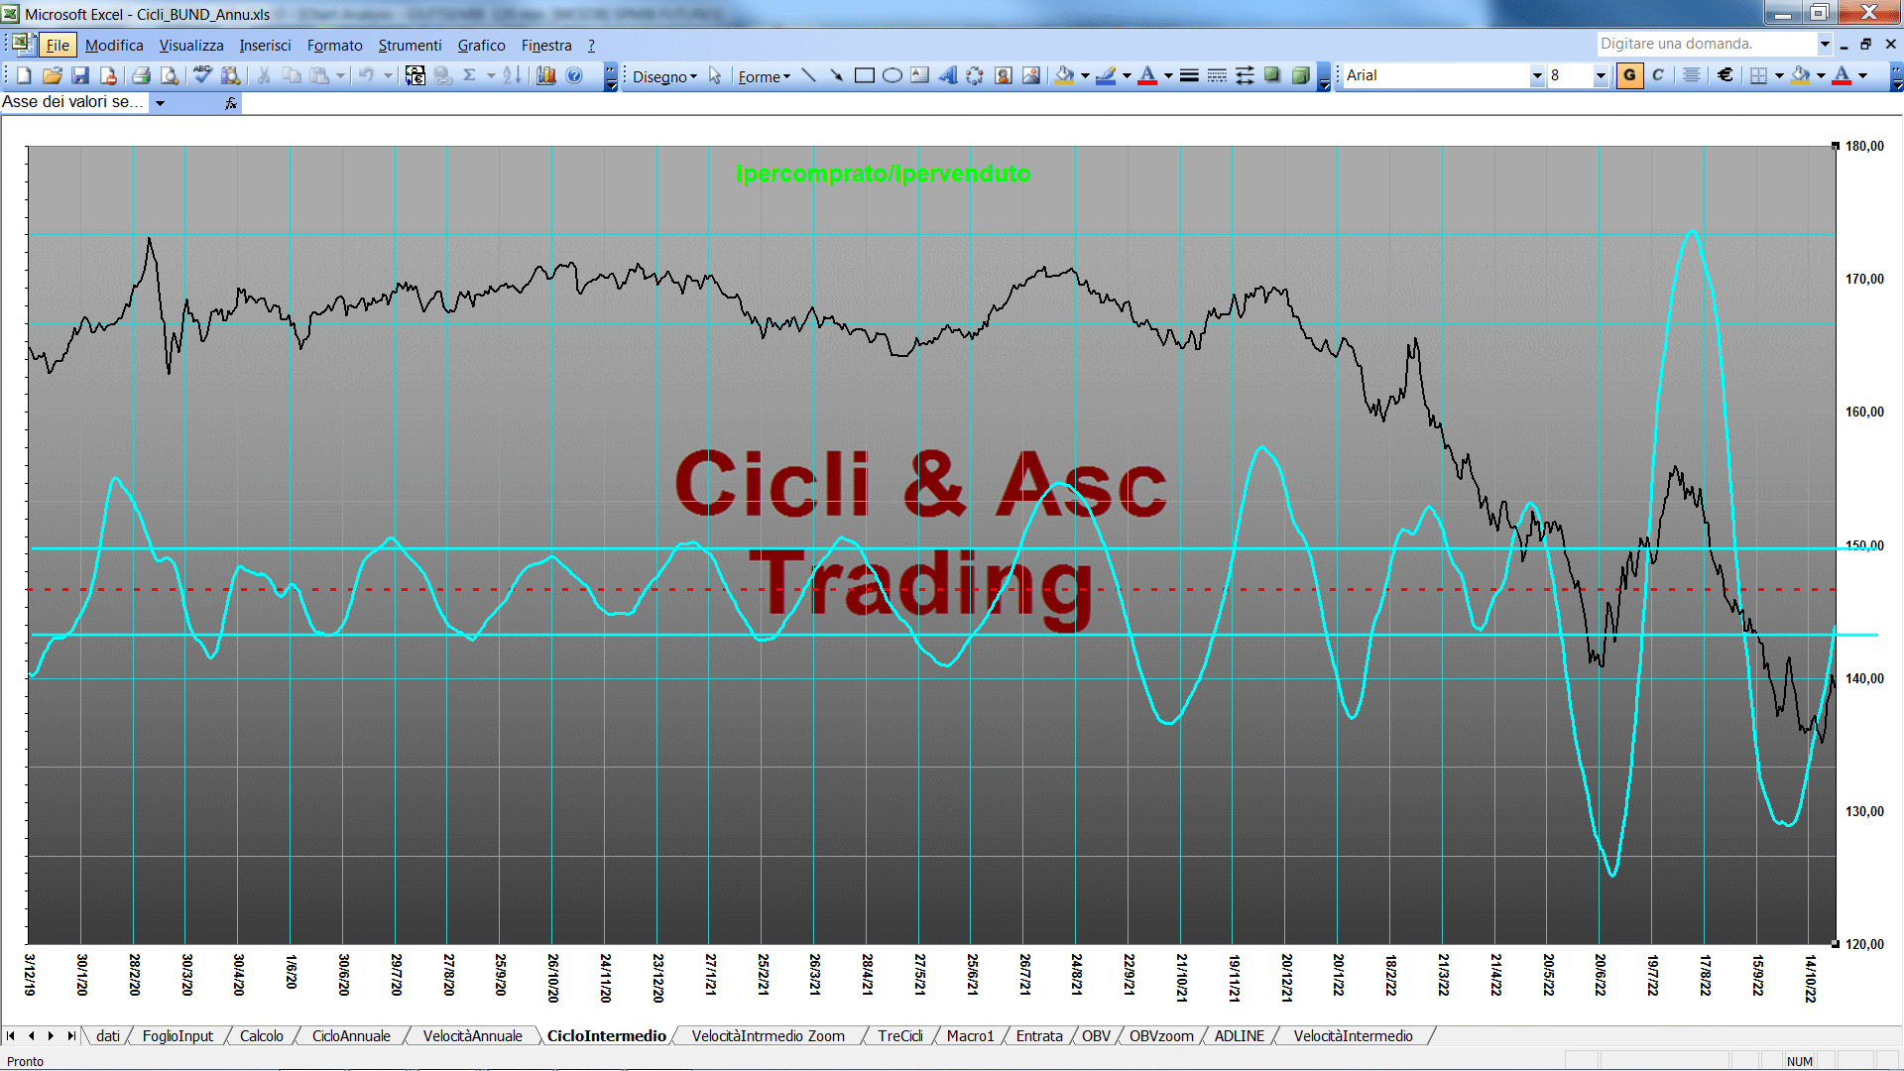Screen dimensions: 1904x1071
Task: Create a new blank workbook
Action: click(24, 75)
